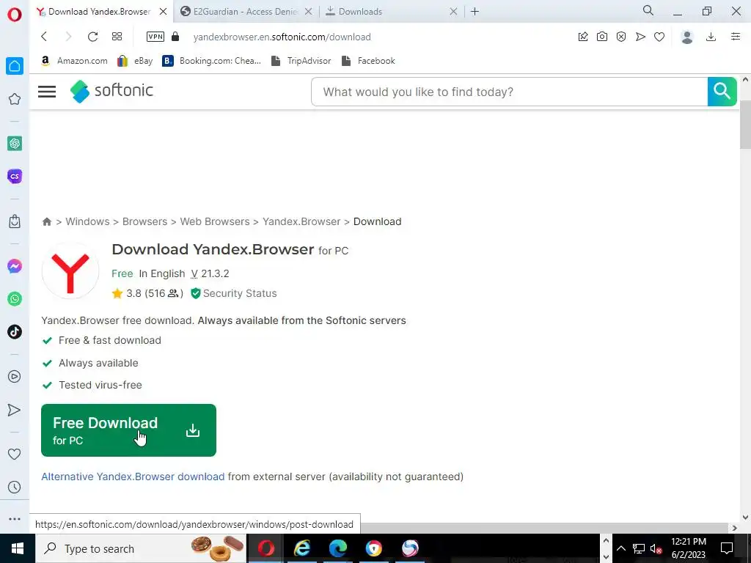Open the Amazon.com bookmark
This screenshot has height=563, width=751.
[74, 61]
